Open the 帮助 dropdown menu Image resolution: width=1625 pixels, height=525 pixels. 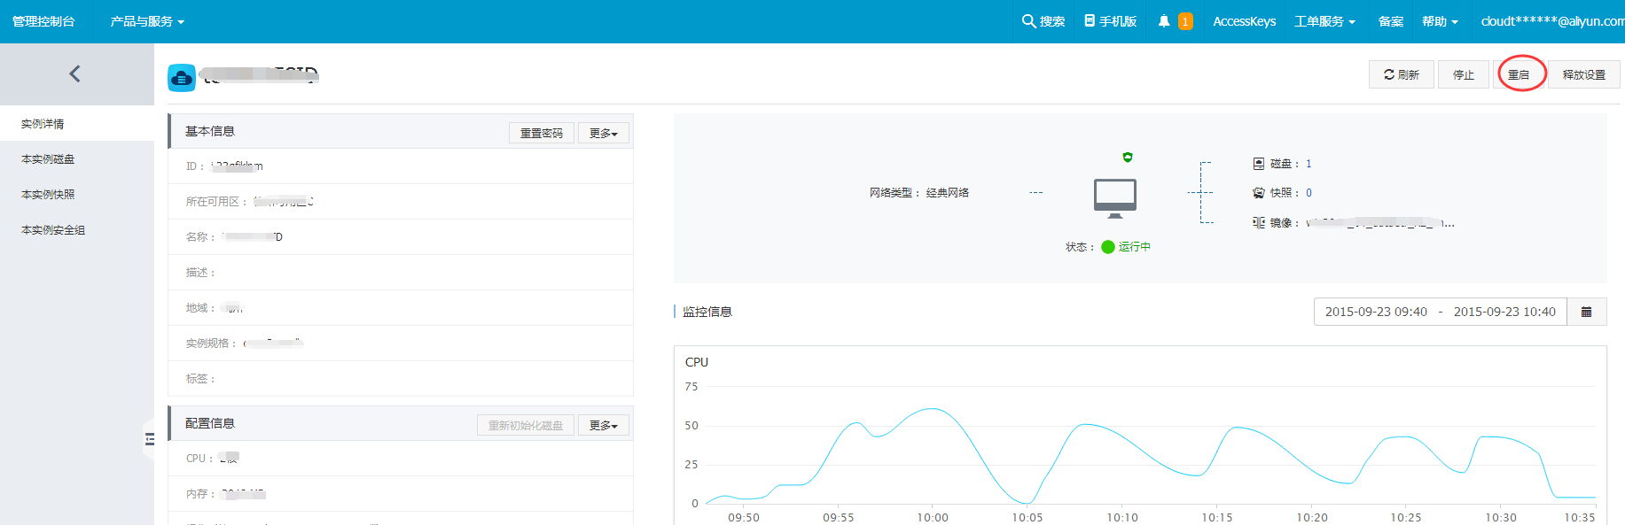pyautogui.click(x=1440, y=21)
